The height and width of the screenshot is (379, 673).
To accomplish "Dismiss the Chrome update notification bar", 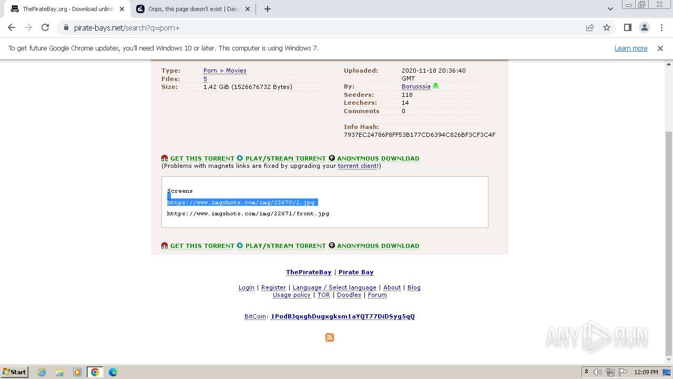I will click(x=660, y=48).
